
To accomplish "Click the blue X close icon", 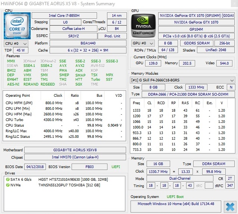I will [230, 206].
